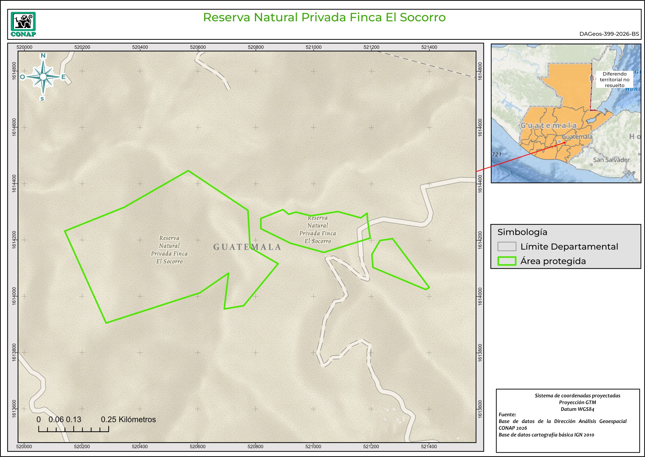Screen dimensions: 645x457
Task: Click the compass rose north arrow
Action: pos(43,77)
